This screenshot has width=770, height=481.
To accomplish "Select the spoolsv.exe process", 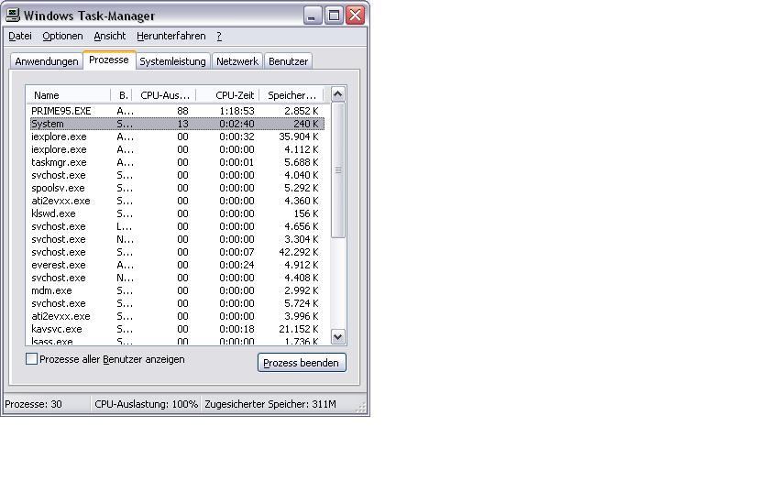I will click(x=177, y=188).
